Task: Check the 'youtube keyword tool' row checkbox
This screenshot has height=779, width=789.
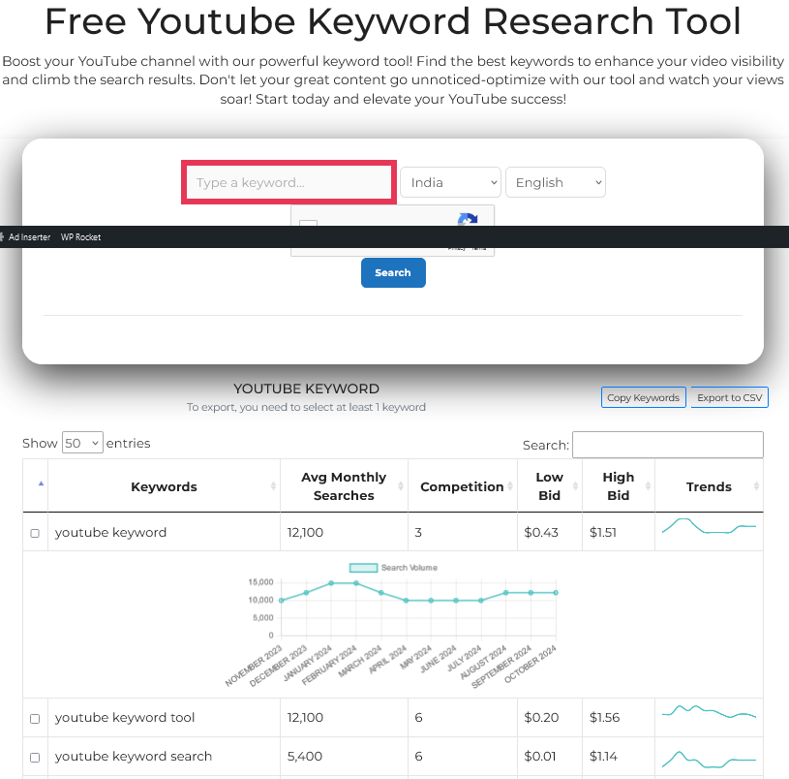Action: pos(35,719)
